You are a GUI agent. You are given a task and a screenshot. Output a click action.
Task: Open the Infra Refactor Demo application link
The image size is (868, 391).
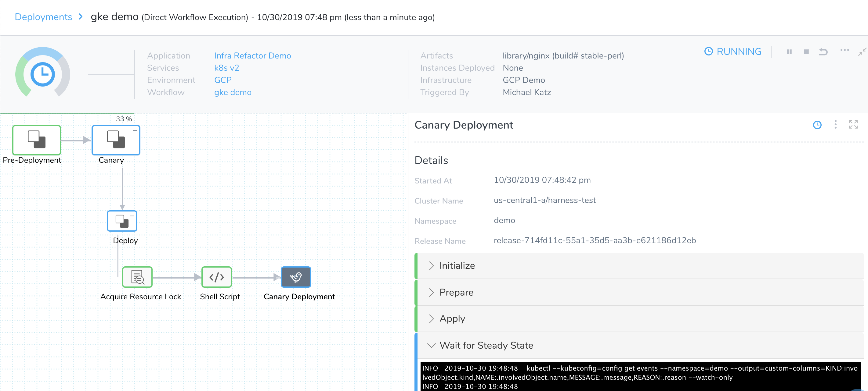click(252, 55)
